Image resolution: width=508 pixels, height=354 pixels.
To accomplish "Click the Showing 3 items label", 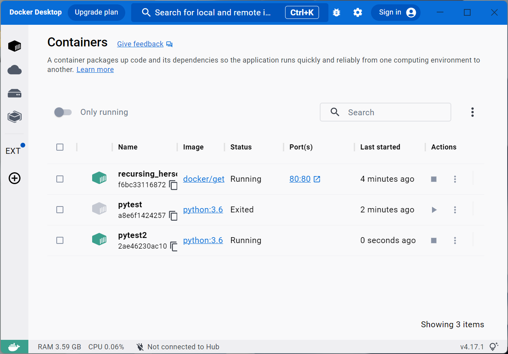I will coord(452,324).
